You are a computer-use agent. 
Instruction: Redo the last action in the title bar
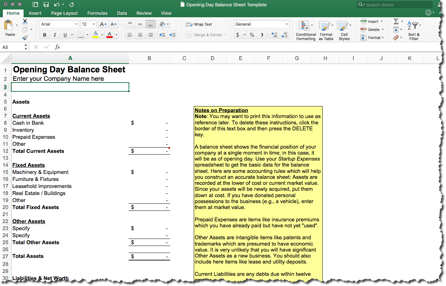click(72, 5)
